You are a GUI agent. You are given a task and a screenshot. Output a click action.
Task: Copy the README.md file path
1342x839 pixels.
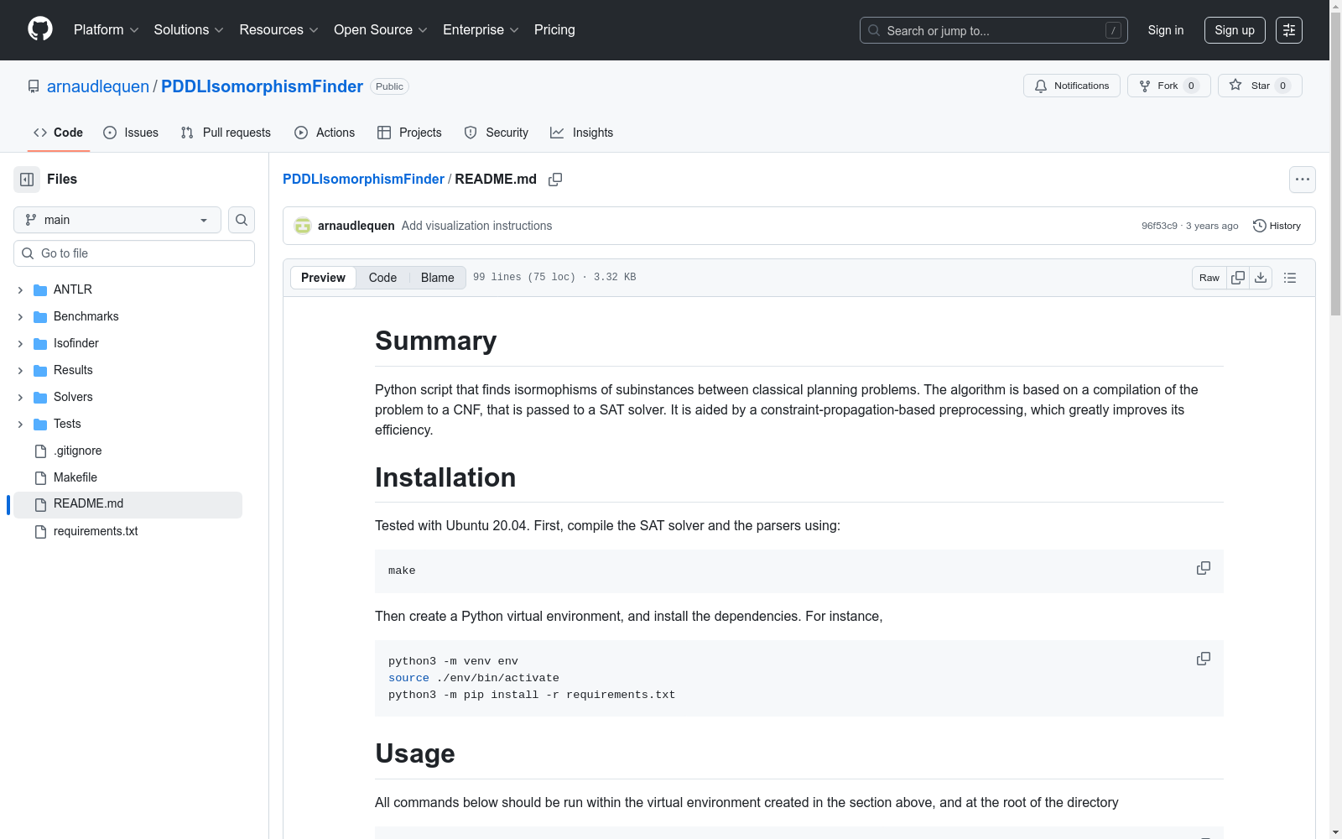(x=555, y=180)
